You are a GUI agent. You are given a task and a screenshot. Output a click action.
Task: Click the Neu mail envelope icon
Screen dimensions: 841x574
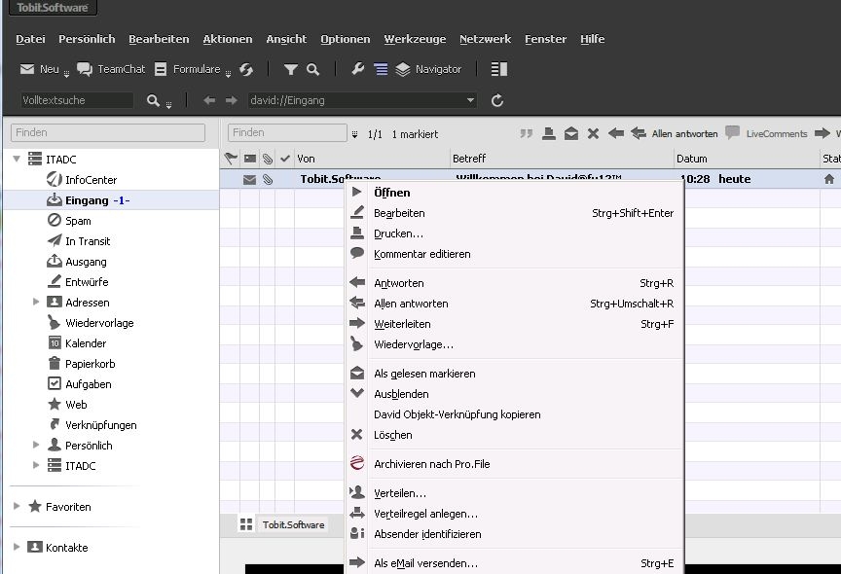pos(27,69)
